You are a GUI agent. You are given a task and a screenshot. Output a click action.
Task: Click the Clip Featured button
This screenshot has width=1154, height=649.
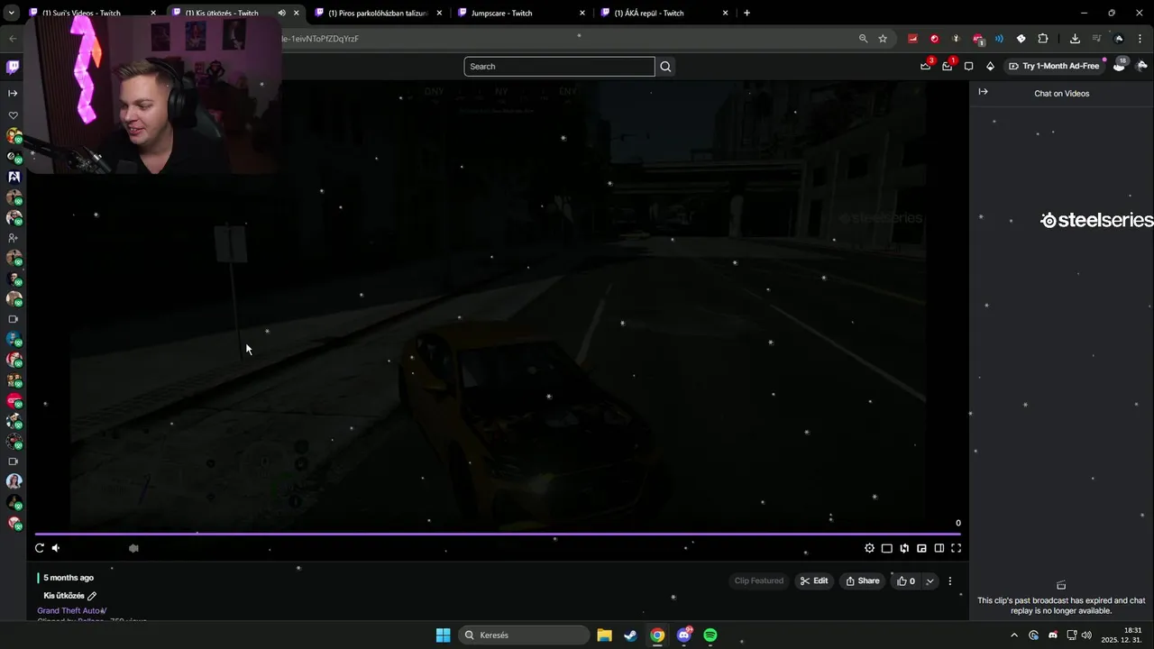coord(759,581)
